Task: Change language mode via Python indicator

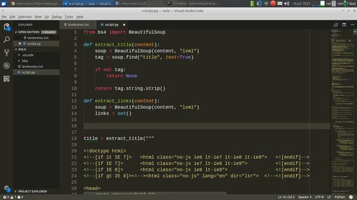Action: (x=340, y=197)
